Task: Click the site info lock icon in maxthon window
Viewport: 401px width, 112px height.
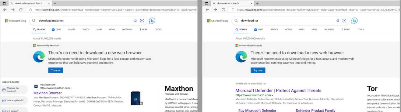Action: coord(31,10)
